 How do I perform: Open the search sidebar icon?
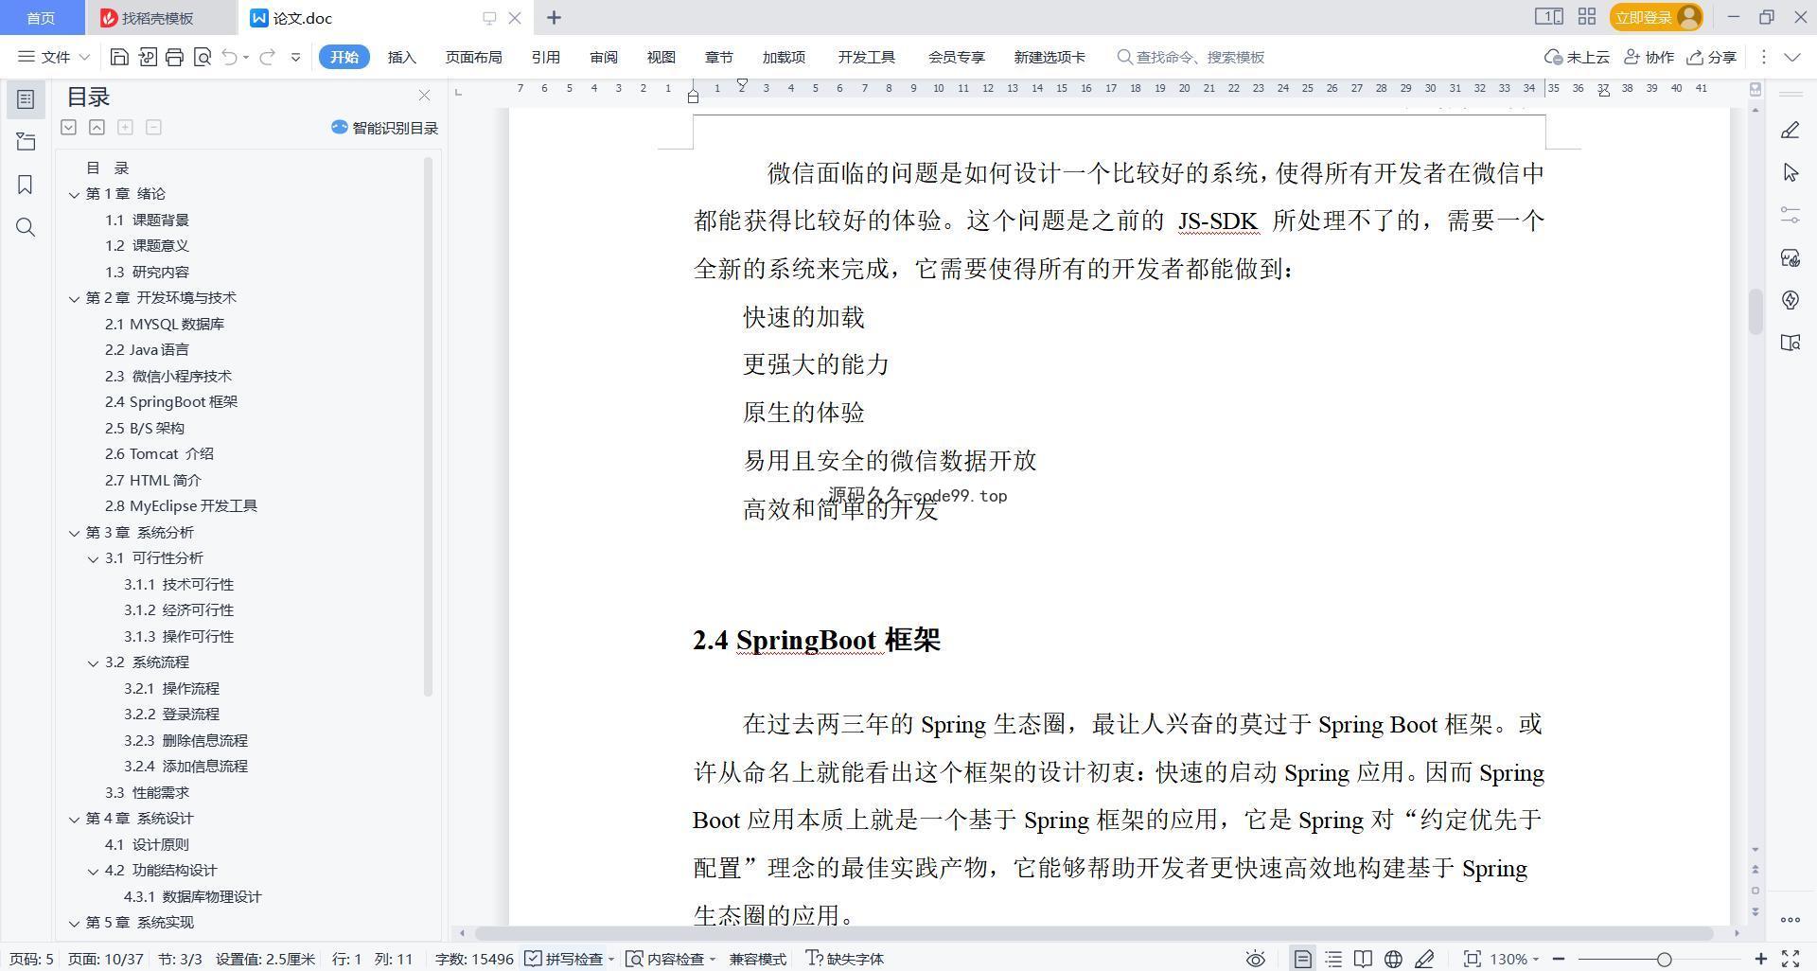click(x=26, y=227)
